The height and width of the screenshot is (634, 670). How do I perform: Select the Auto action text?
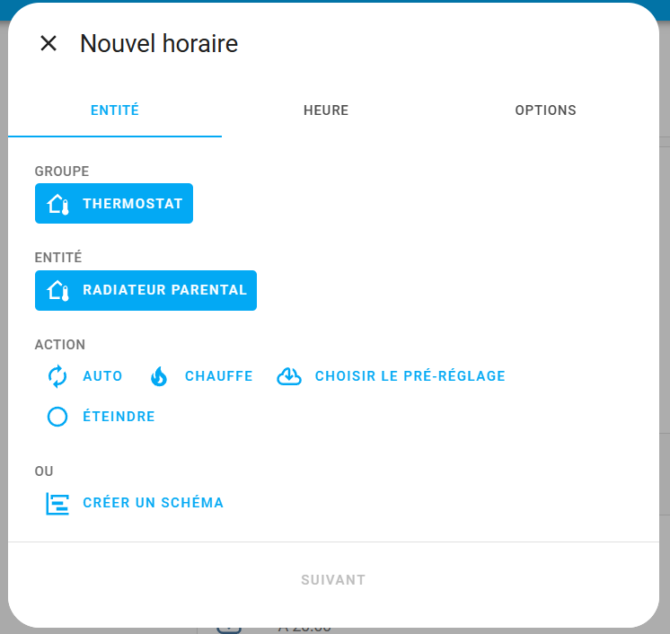[102, 376]
